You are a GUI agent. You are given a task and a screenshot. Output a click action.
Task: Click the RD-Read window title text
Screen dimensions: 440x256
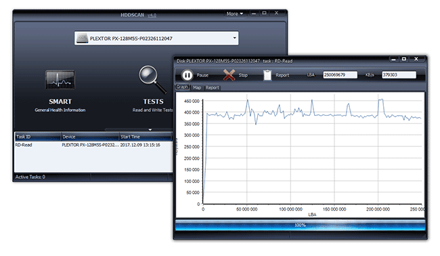[234, 61]
